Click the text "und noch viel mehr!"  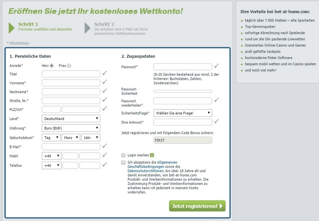click(x=261, y=70)
